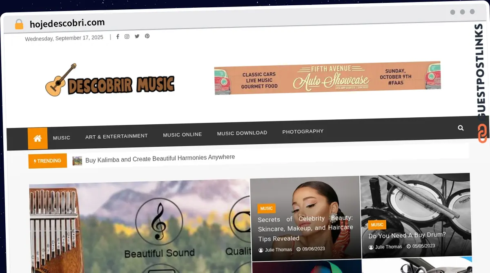Click the author icon beside Julie Thomas
The width and height of the screenshot is (490, 273).
click(x=261, y=249)
